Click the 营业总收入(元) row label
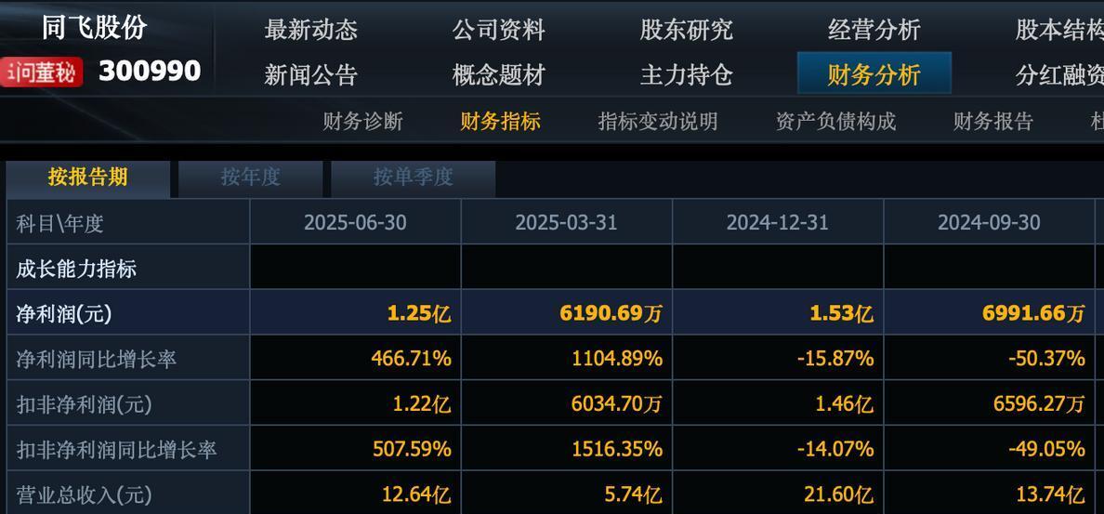1104x514 pixels. click(85, 494)
